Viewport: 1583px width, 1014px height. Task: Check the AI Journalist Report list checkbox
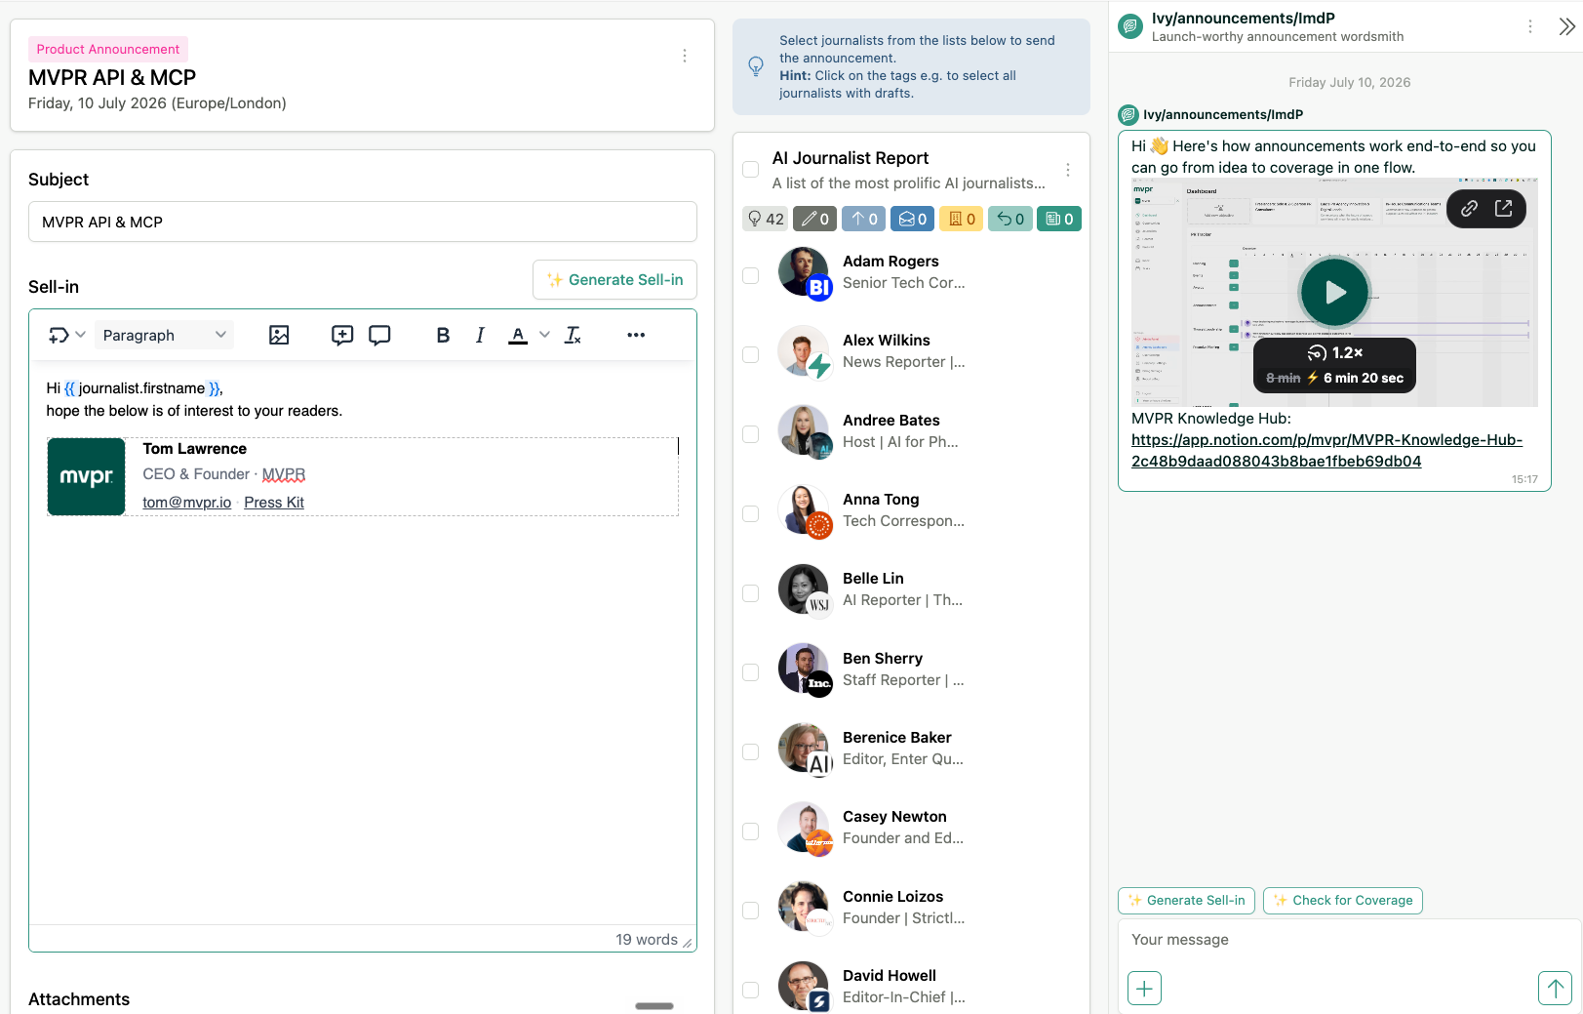(x=751, y=170)
